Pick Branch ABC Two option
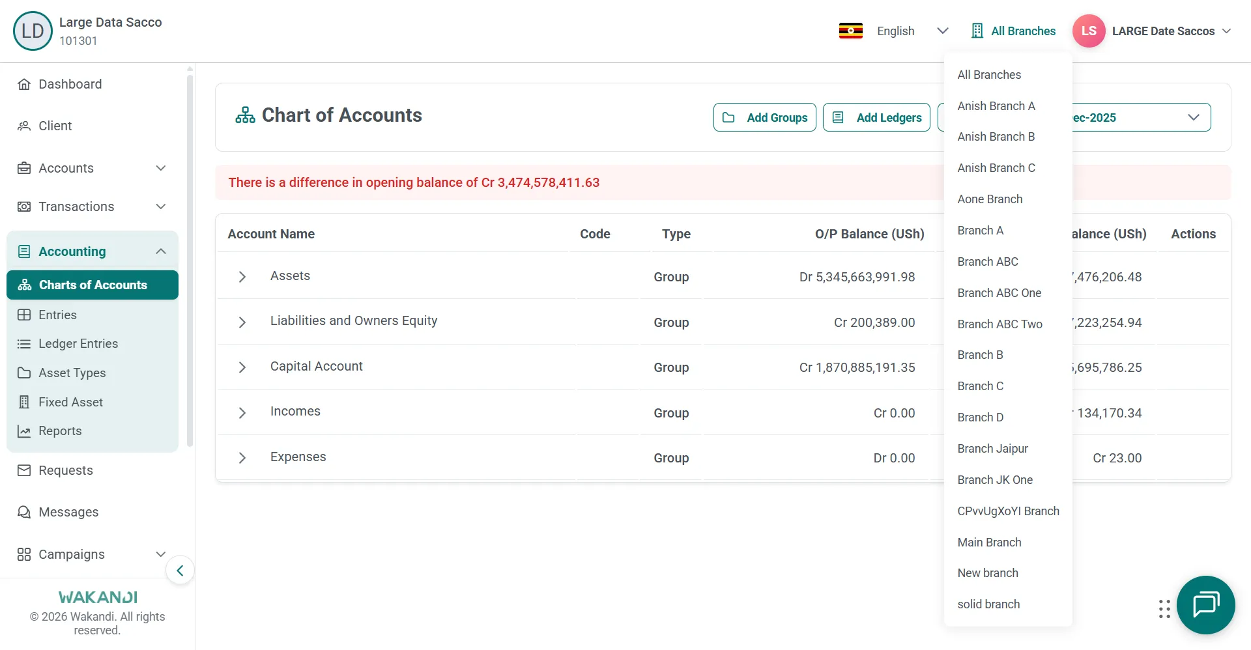Viewport: 1251px width, 650px height. 1008,324
